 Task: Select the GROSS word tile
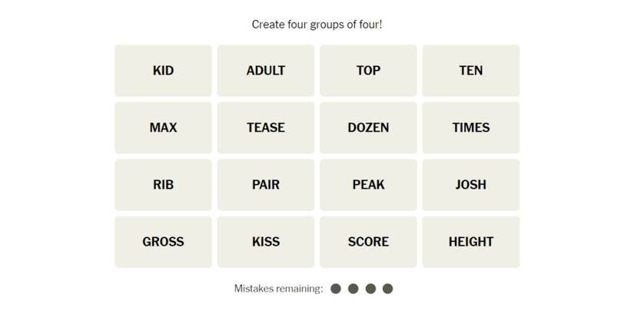[x=163, y=242]
